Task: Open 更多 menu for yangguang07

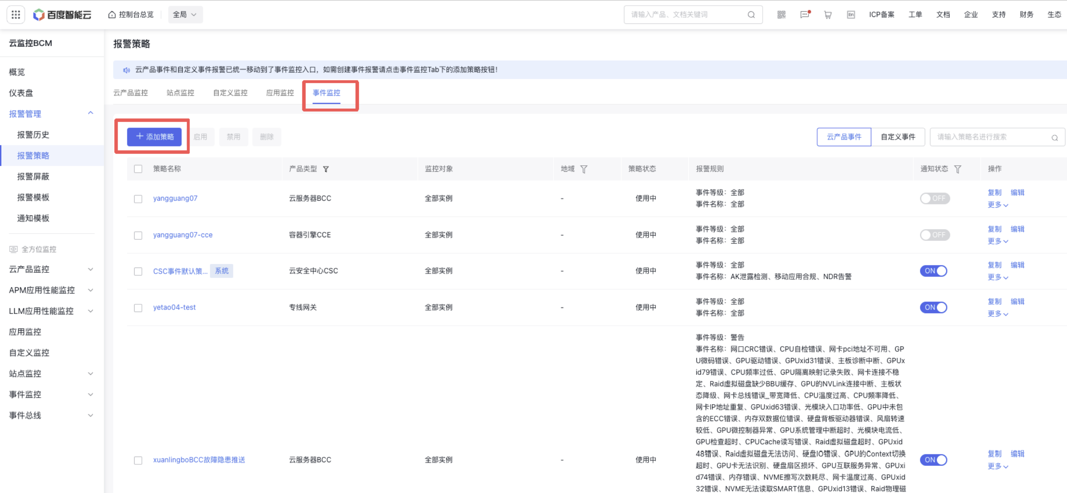Action: 998,204
